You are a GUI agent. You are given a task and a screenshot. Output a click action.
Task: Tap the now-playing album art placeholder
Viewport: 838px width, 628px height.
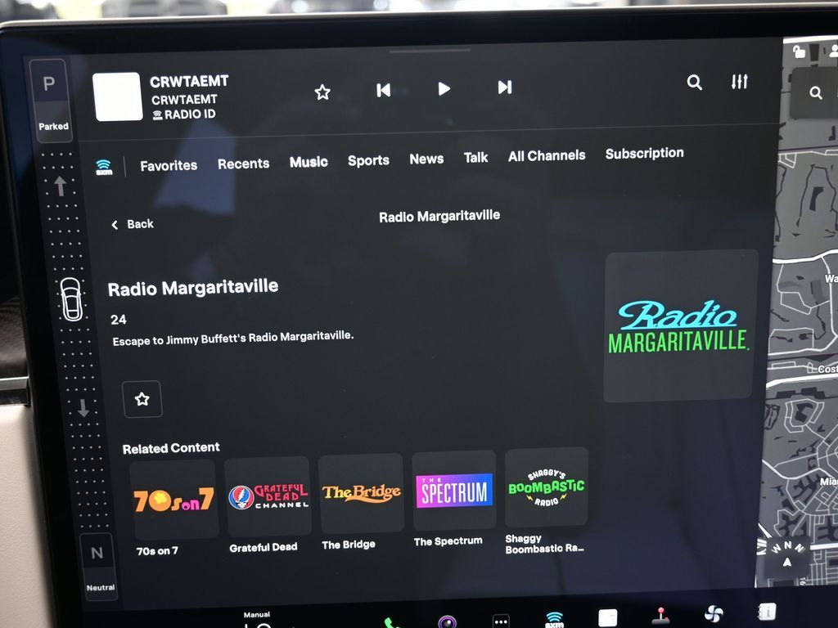point(118,96)
